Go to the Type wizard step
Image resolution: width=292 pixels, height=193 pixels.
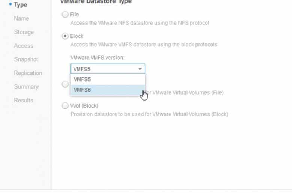(x=21, y=4)
